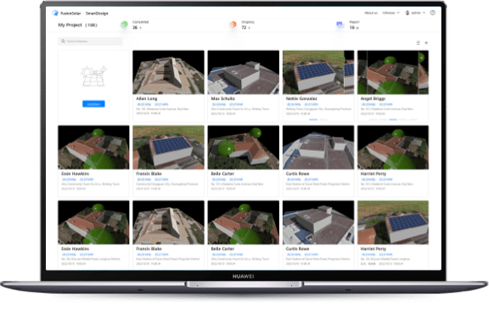Click the active blue carousel dot under Nettie Gonzalez
489x336 pixels.
313,120
